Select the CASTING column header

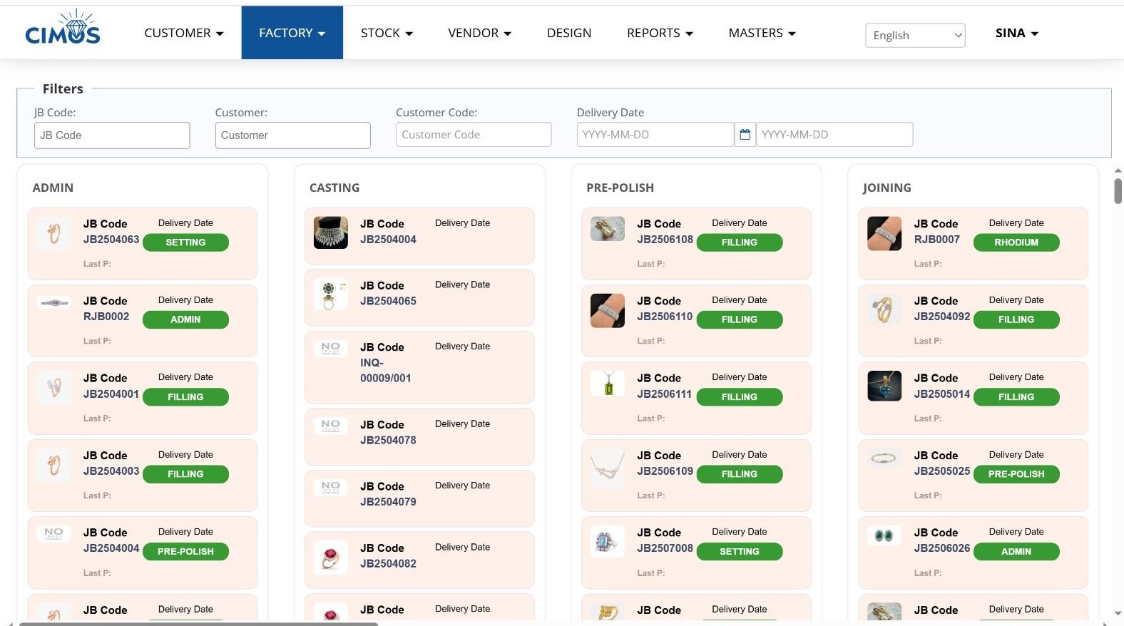[334, 188]
